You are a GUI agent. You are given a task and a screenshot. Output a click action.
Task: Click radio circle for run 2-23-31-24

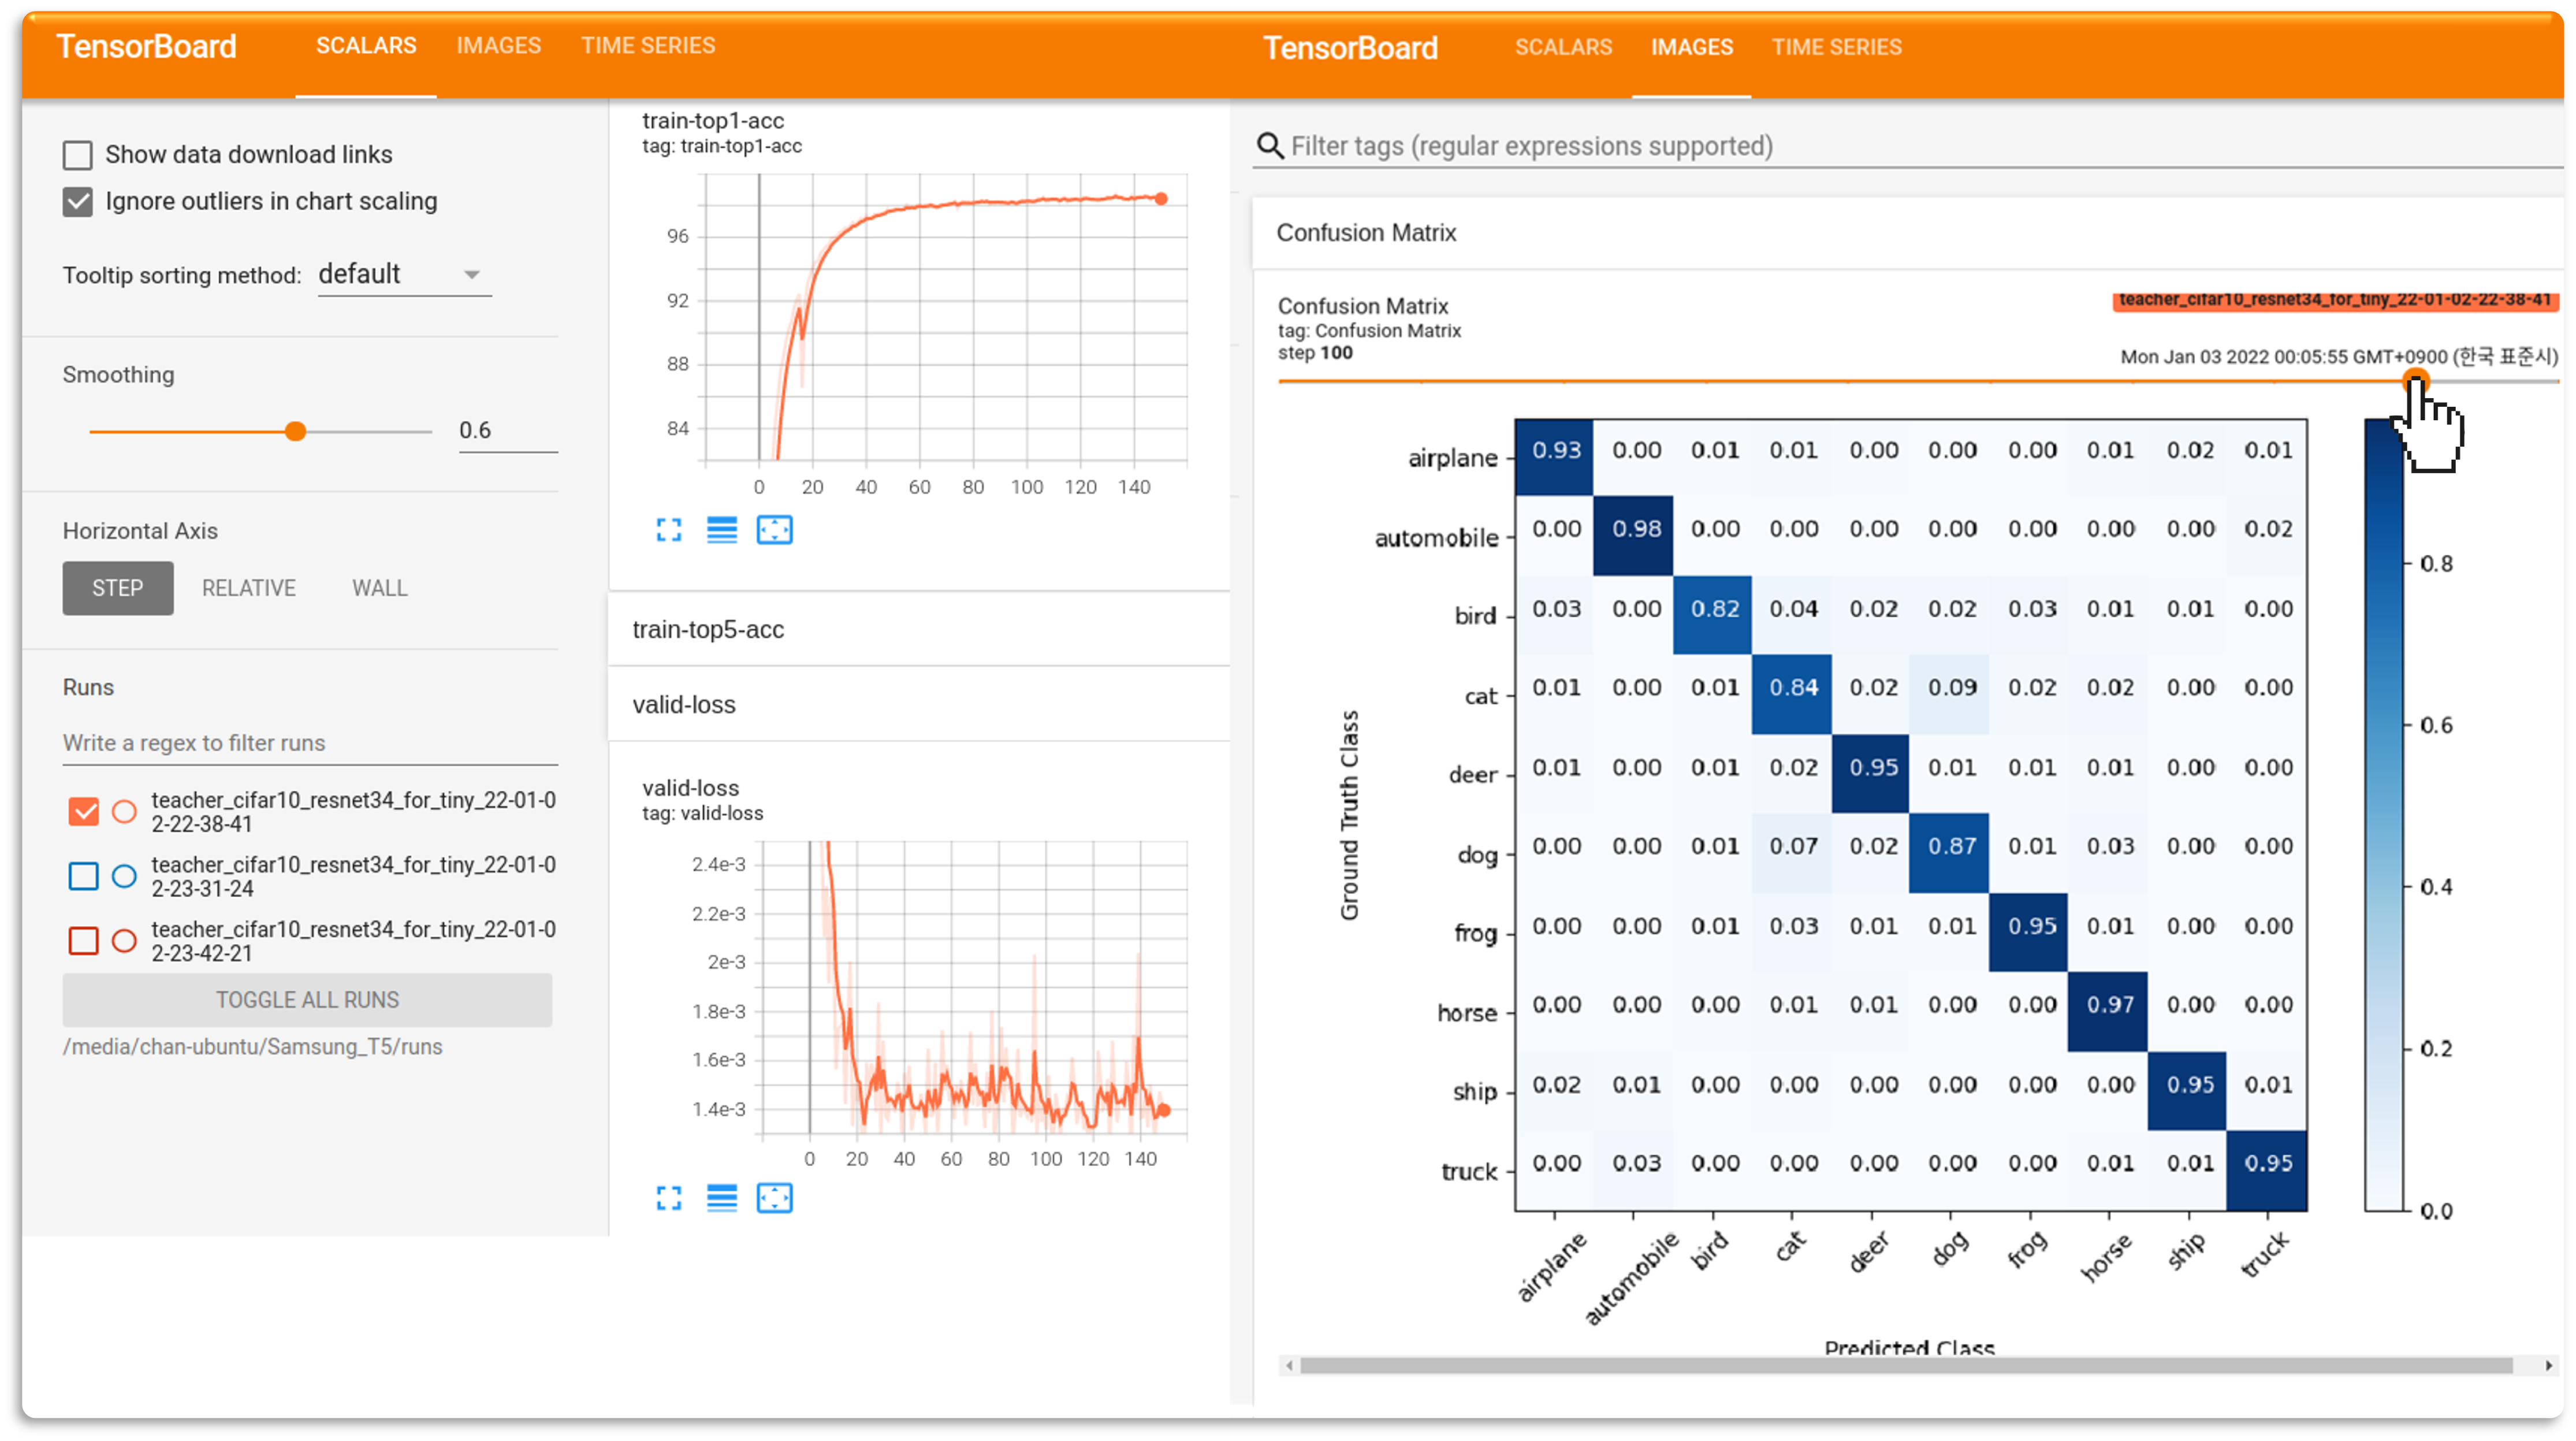tap(124, 877)
